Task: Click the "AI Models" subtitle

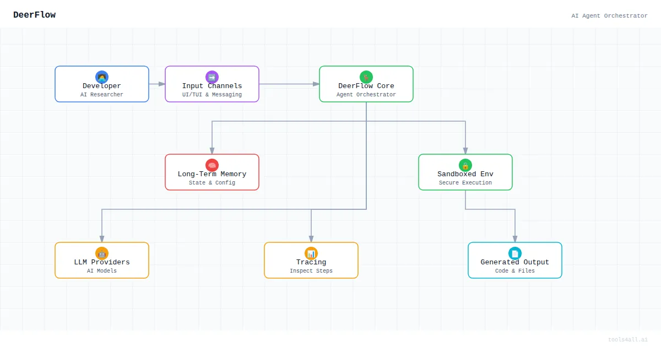Action: point(102,271)
